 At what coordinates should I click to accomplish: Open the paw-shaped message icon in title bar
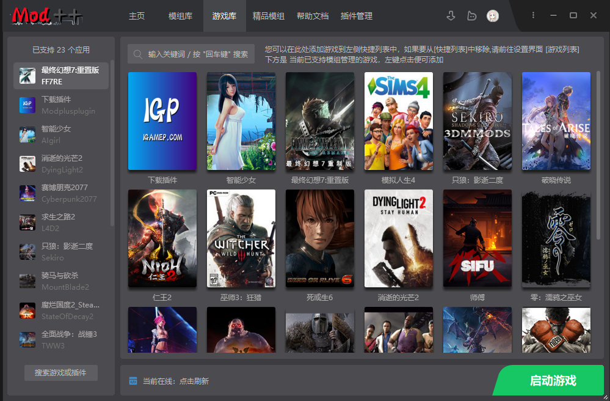click(471, 15)
